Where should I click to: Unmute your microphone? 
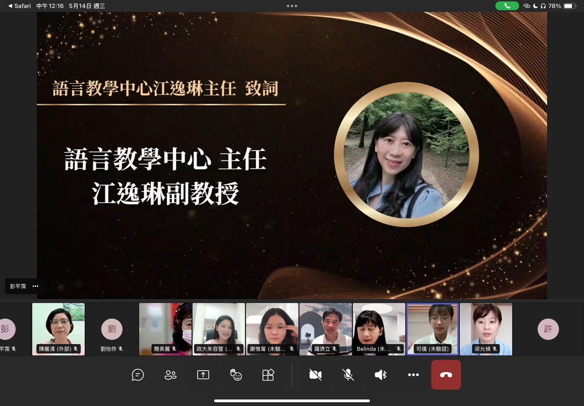tap(348, 375)
